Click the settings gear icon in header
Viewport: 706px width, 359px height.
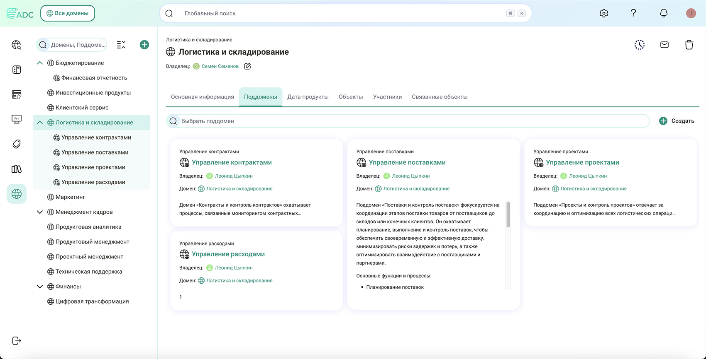(603, 13)
